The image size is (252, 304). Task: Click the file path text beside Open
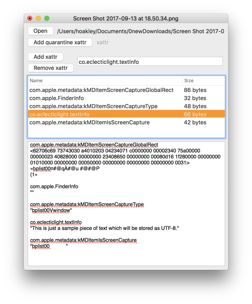[140, 31]
